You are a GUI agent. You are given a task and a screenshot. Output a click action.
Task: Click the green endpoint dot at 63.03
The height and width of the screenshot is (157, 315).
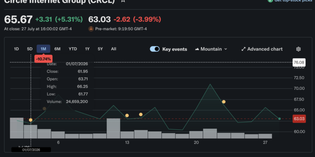pos(279,119)
